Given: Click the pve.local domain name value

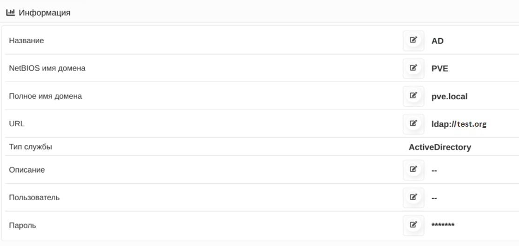Looking at the screenshot, I should [x=449, y=96].
